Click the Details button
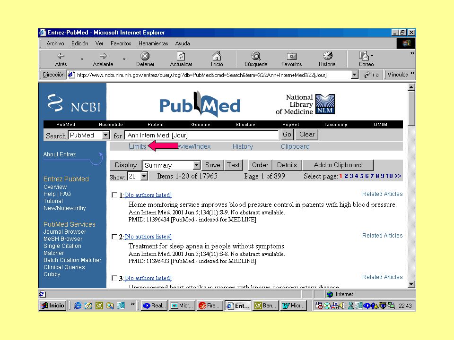 287,165
